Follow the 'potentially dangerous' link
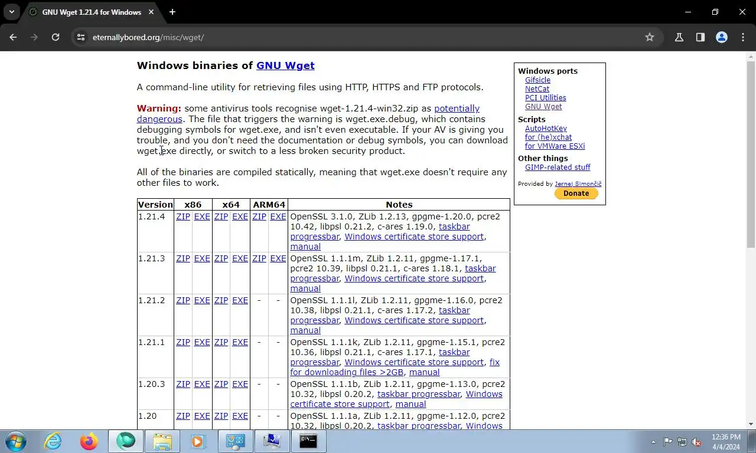756x453 pixels. 308,114
